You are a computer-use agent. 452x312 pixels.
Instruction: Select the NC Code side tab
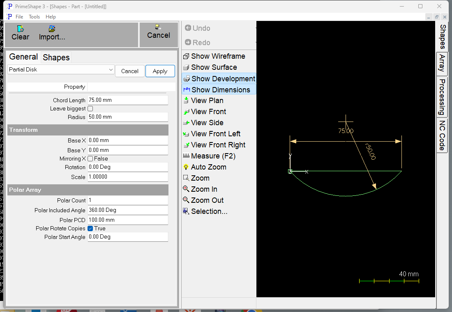pos(442,135)
